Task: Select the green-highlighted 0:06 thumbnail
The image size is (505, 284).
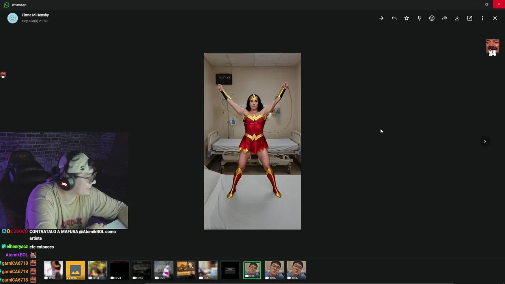Action: click(x=252, y=270)
